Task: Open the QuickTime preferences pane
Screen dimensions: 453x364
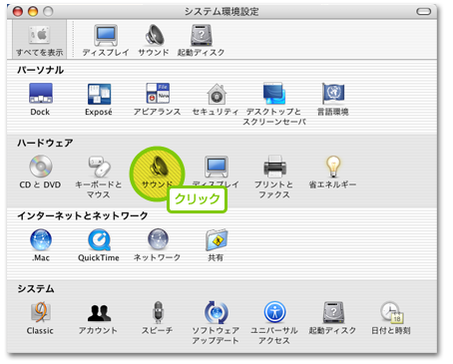Action: [99, 245]
